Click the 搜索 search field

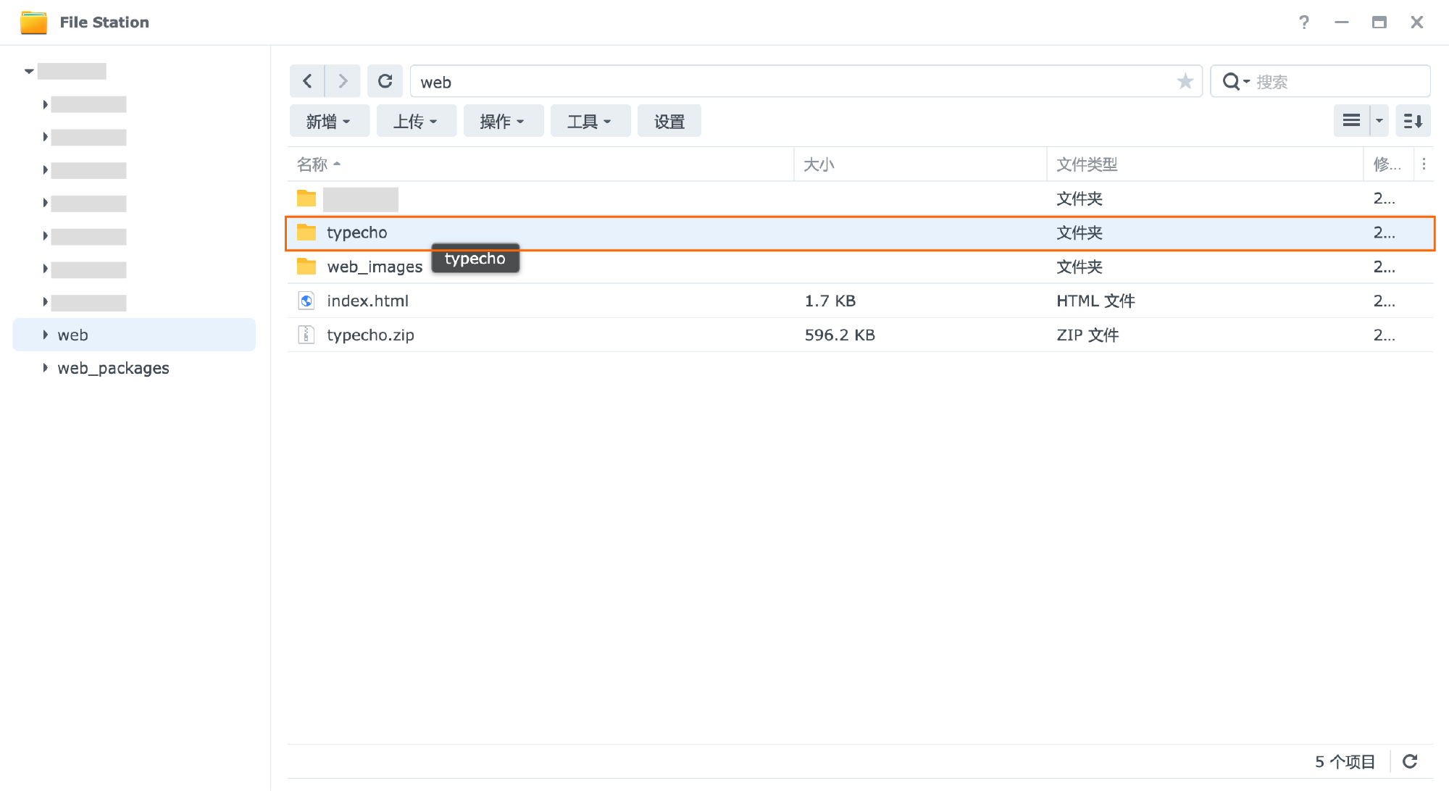(x=1337, y=82)
